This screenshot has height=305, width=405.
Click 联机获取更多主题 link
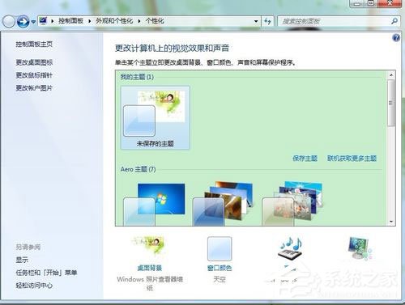352,158
